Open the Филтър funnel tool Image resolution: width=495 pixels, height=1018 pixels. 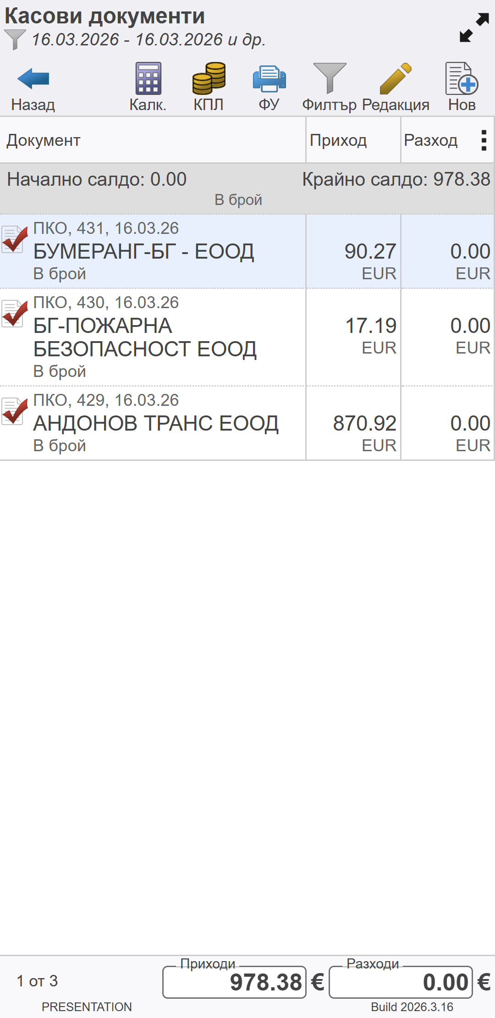pyautogui.click(x=329, y=87)
